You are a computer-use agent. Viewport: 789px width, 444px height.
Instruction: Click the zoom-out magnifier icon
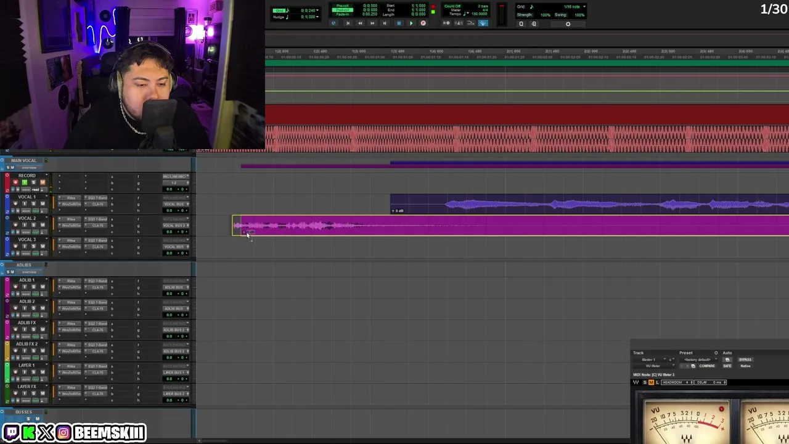pos(534,24)
